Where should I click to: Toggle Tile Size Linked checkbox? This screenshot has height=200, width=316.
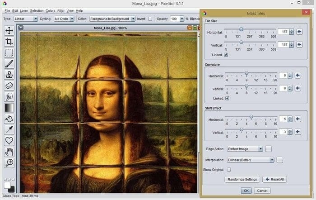point(226,55)
